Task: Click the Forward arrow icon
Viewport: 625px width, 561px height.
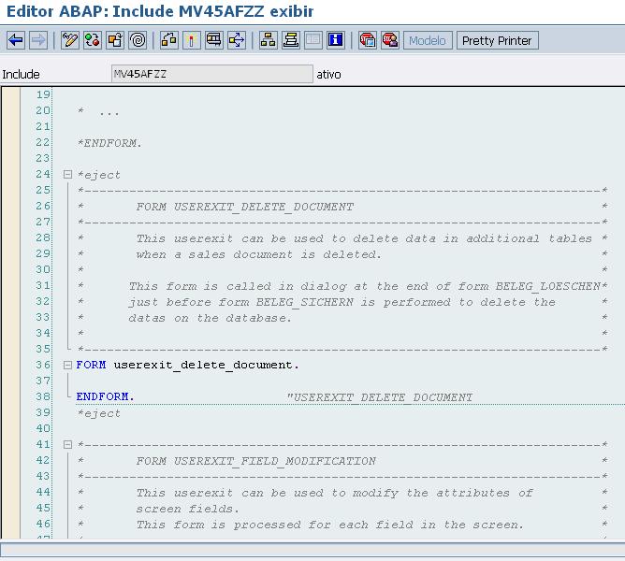Action: tap(37, 40)
